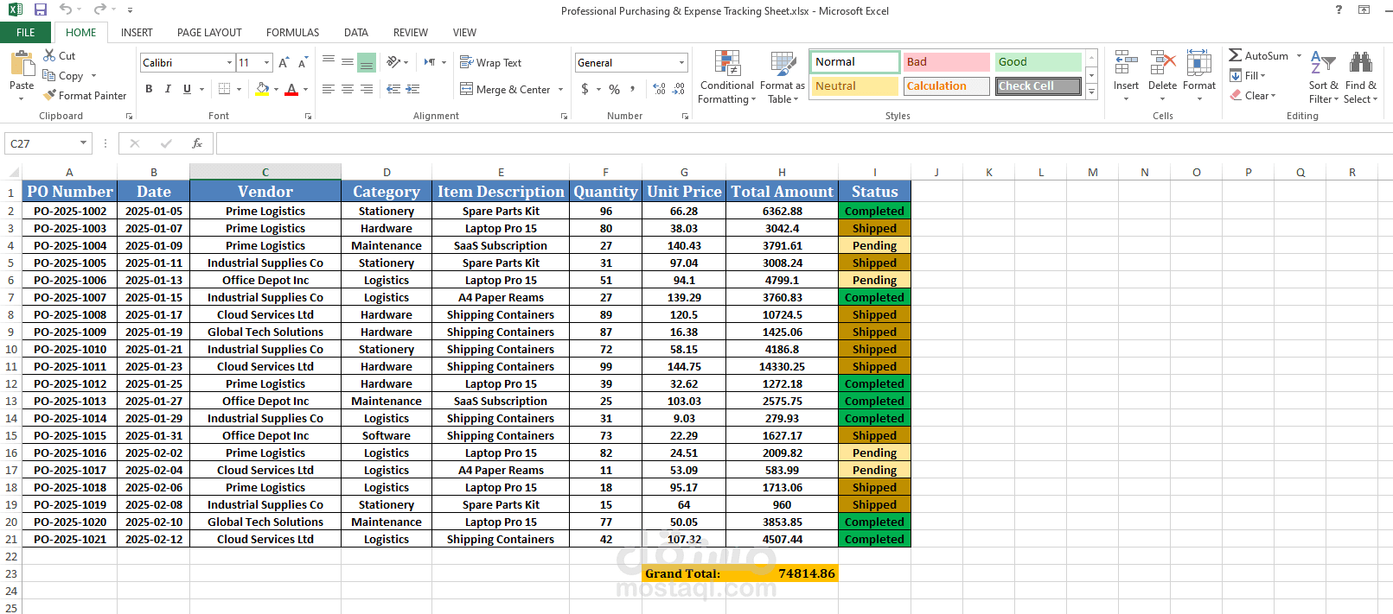The image size is (1393, 614).
Task: Toggle Italic formatting
Action: pos(168,89)
